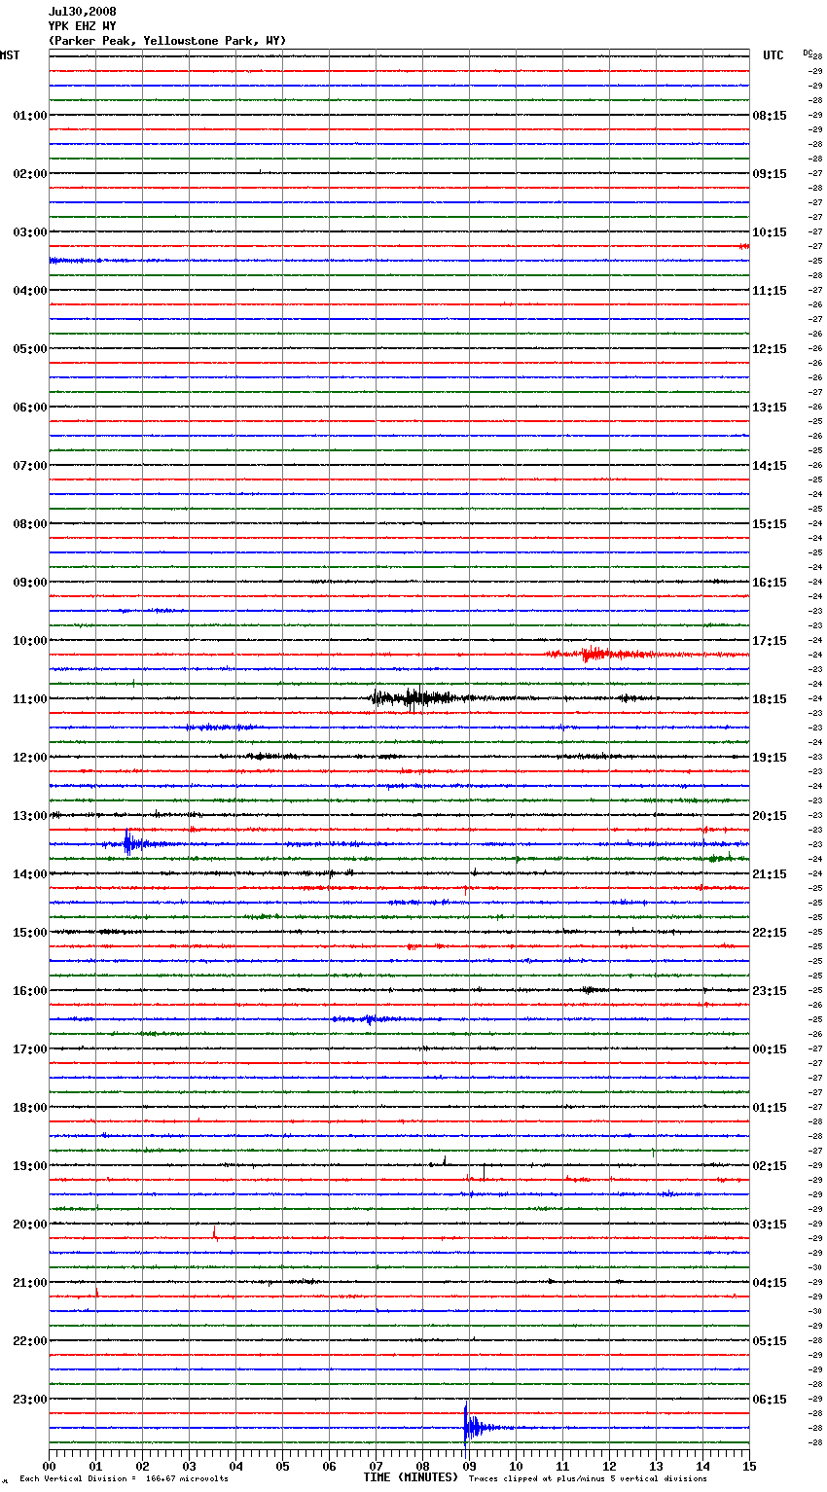Viewport: 827px width, 1492px height.
Task: Click the '00:15' UTC time label
Action: point(770,1049)
